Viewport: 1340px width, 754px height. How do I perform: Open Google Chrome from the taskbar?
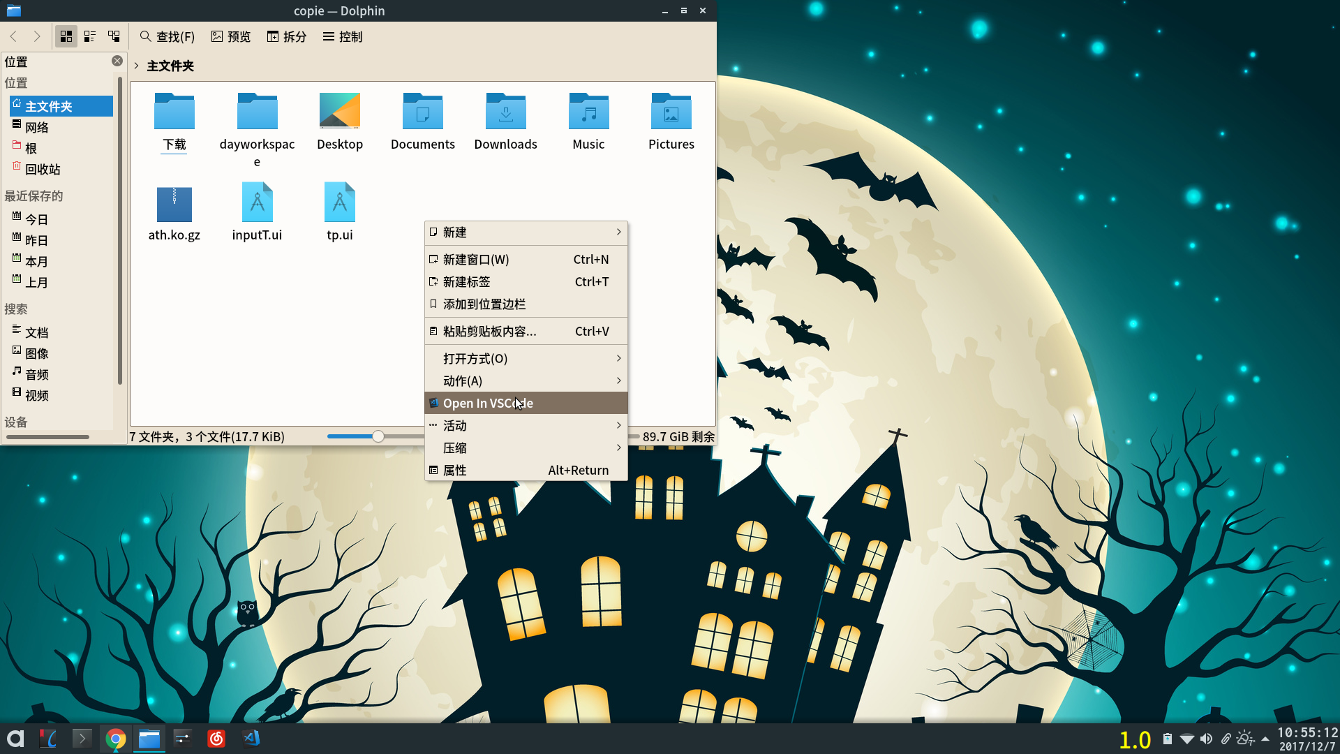pos(116,739)
